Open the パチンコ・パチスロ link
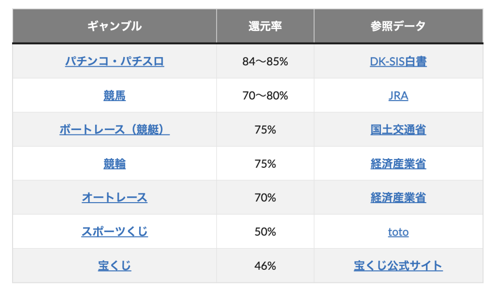 115,61
